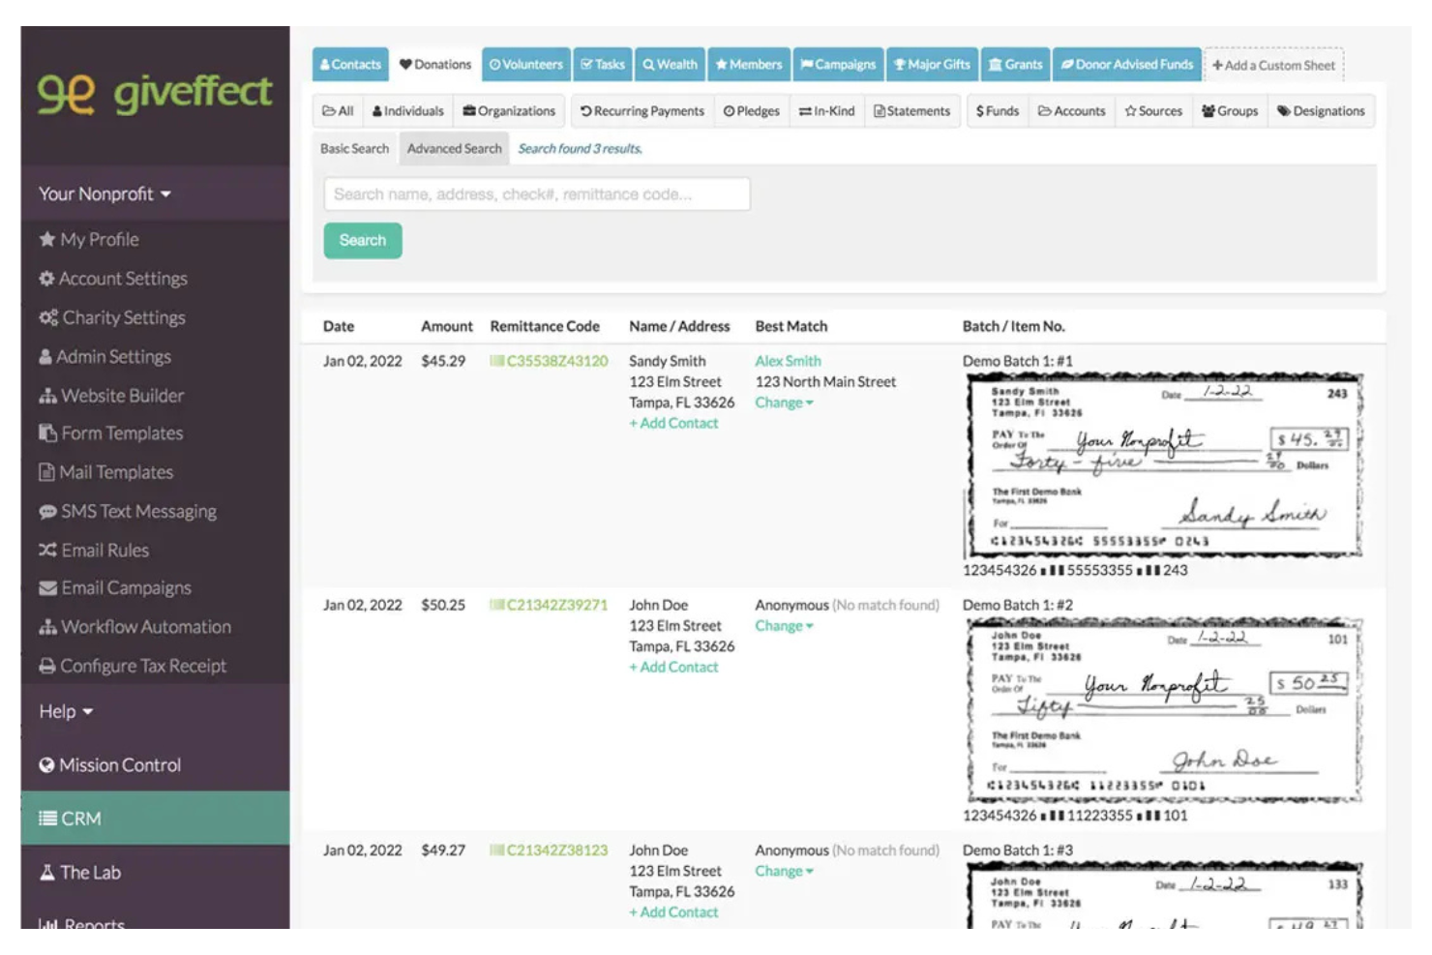Click the Mission Control globe icon
Image resolution: width=1432 pixels, height=955 pixels.
tap(46, 764)
